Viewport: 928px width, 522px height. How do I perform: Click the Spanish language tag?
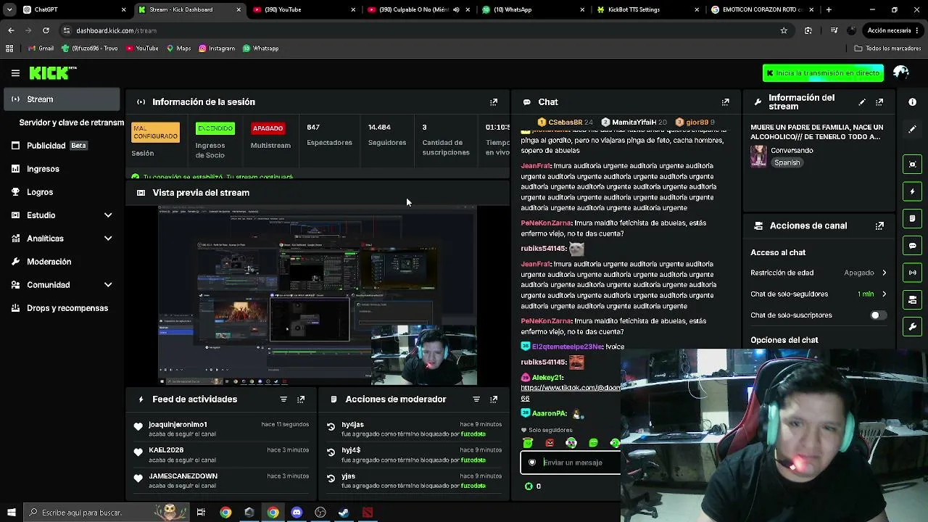pos(787,163)
